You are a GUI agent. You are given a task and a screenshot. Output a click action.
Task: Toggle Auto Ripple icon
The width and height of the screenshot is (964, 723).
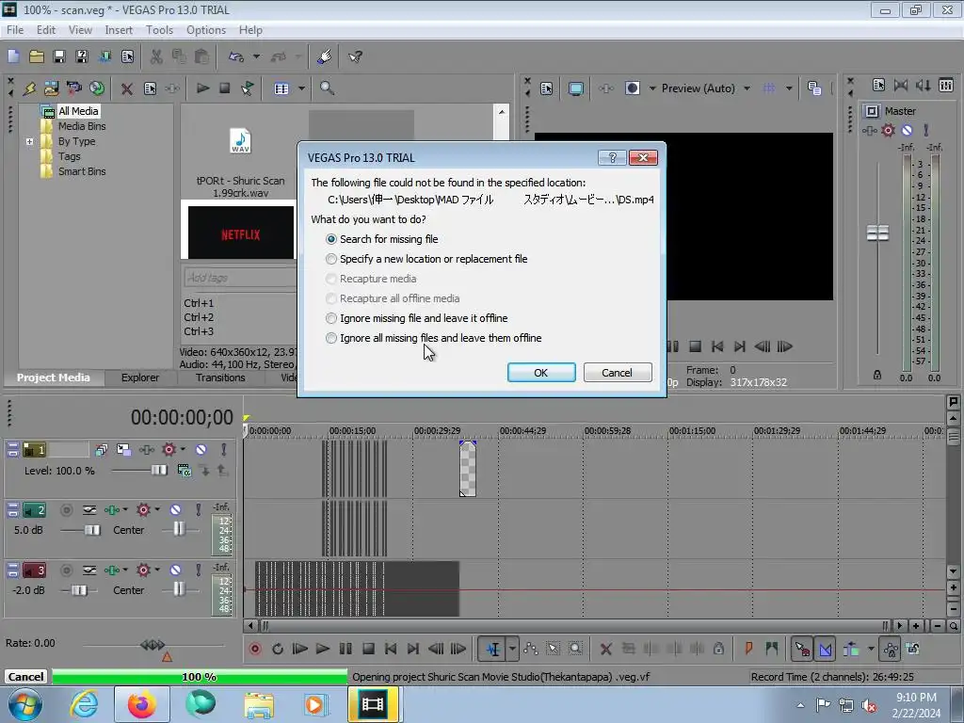851,649
